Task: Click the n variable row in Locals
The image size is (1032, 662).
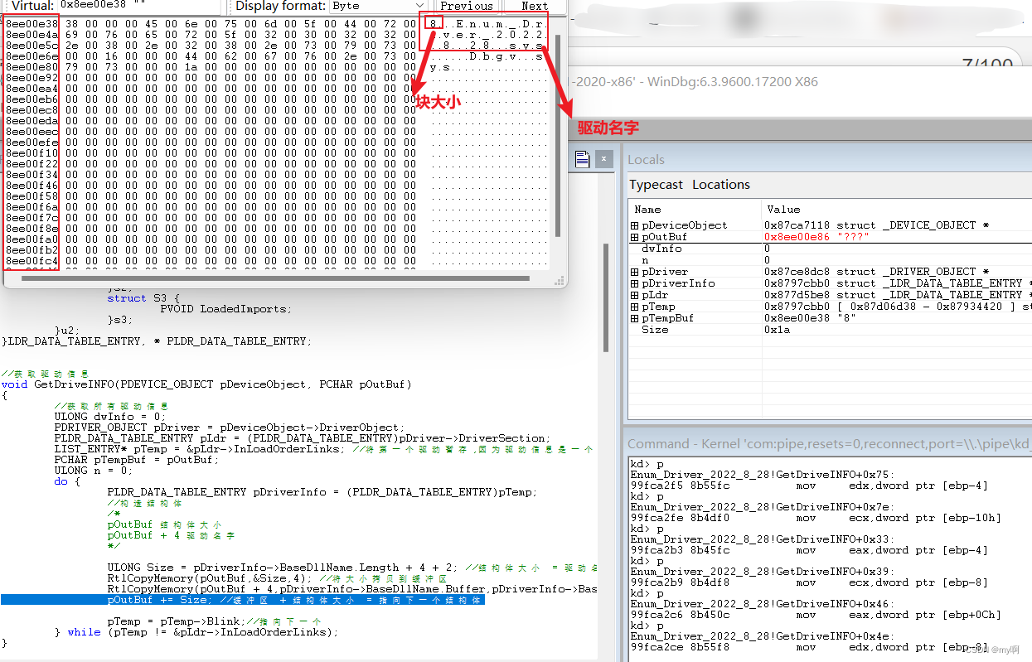Action: pos(830,260)
